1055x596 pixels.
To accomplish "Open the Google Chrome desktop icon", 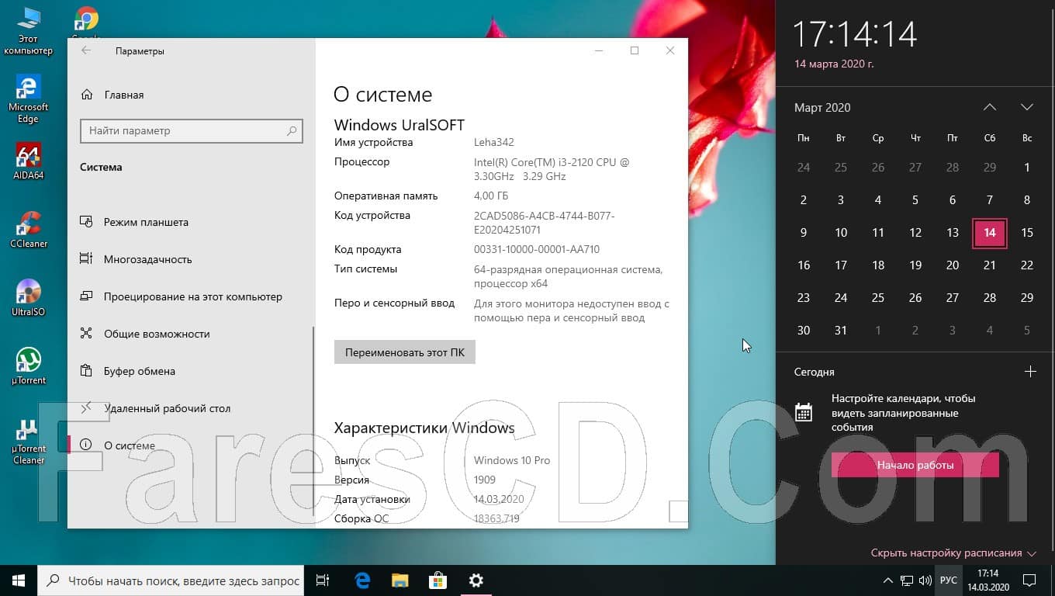I will tap(86, 22).
